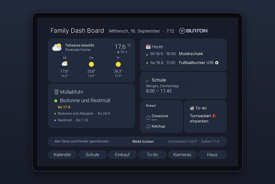Click the 92 % humidity value

[x=124, y=52]
